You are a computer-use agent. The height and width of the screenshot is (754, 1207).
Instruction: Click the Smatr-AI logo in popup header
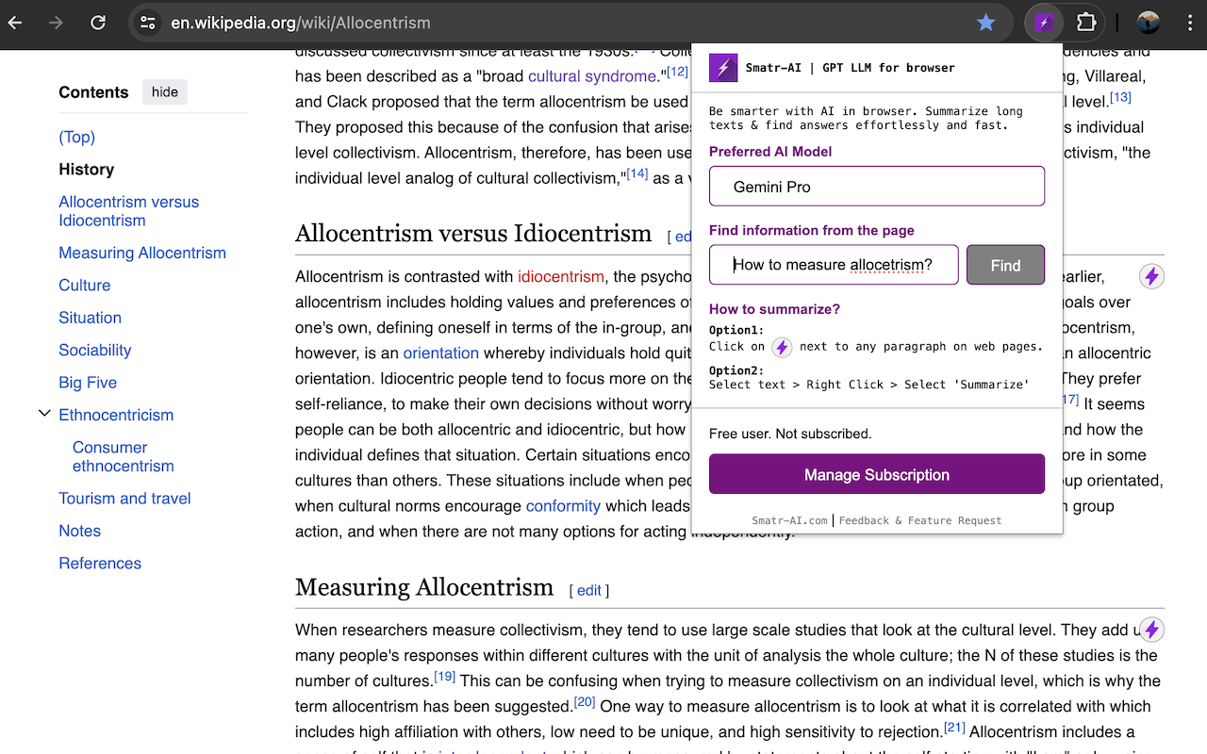tap(723, 68)
